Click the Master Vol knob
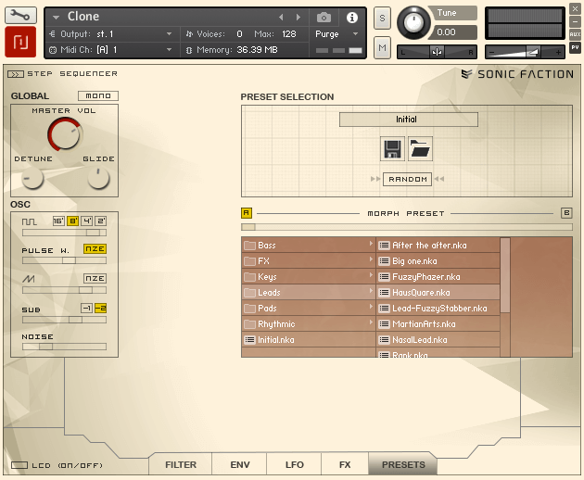 point(65,134)
